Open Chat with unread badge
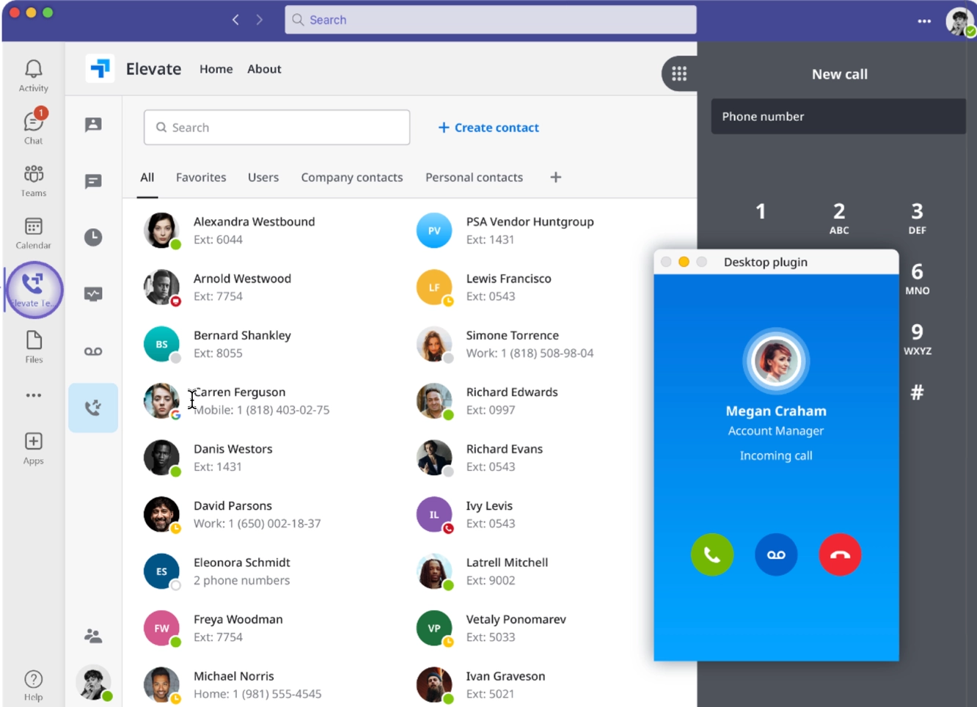Viewport: 977px width, 707px height. coord(33,127)
